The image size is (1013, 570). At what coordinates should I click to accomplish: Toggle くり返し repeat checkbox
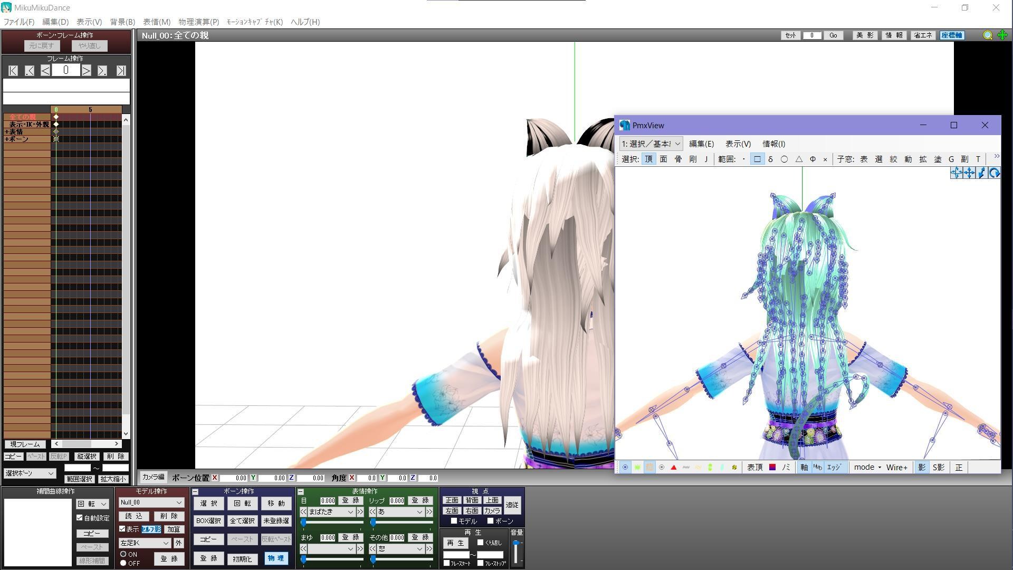(x=480, y=543)
